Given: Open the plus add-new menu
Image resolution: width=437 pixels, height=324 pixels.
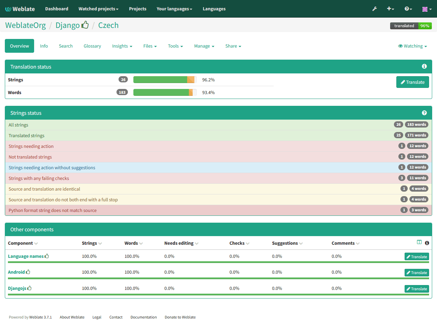Looking at the screenshot, I should (x=390, y=9).
